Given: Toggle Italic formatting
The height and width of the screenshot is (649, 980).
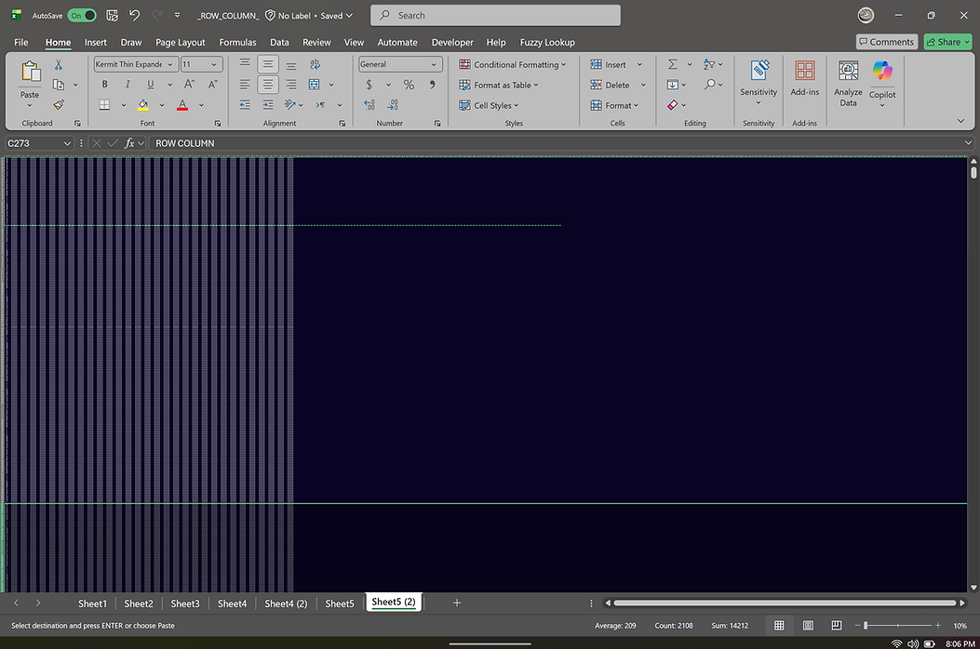Looking at the screenshot, I should pyautogui.click(x=128, y=85).
